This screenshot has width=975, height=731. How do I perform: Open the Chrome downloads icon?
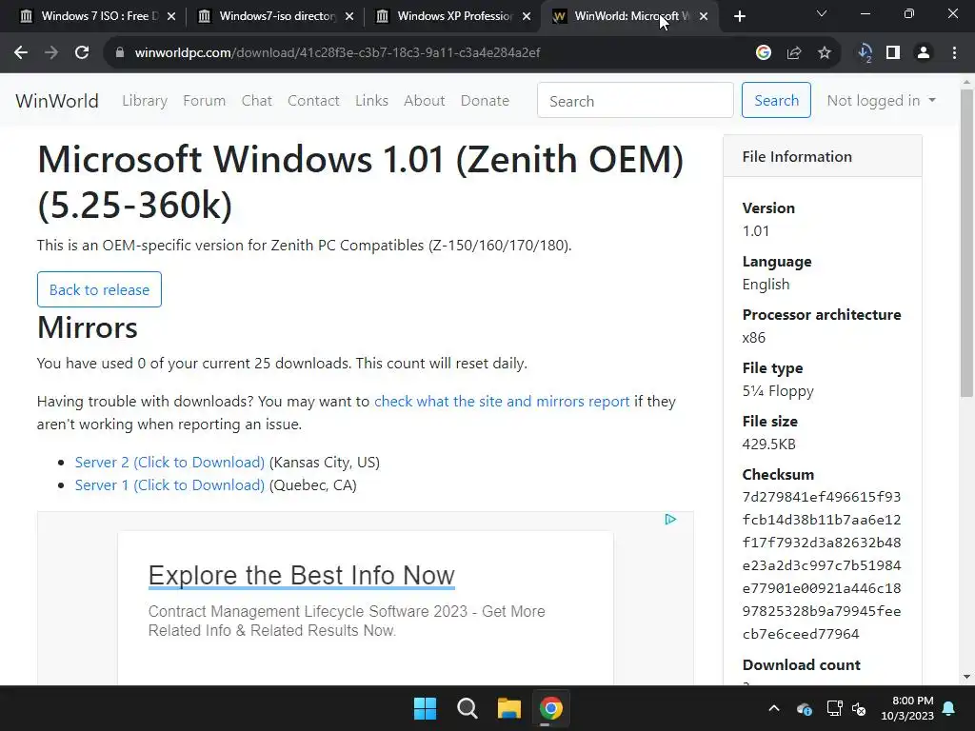pos(865,53)
